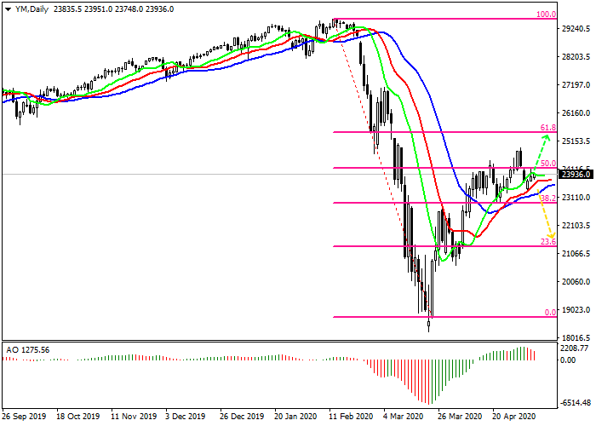Select the 23.6 Fibonacci level label

[x=547, y=242]
